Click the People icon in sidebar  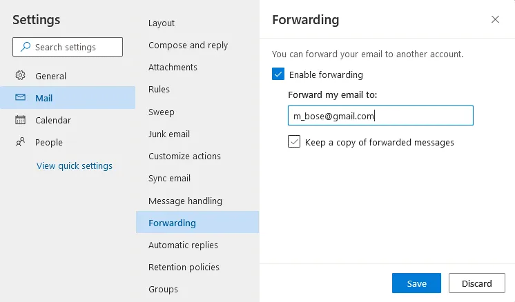(x=21, y=142)
